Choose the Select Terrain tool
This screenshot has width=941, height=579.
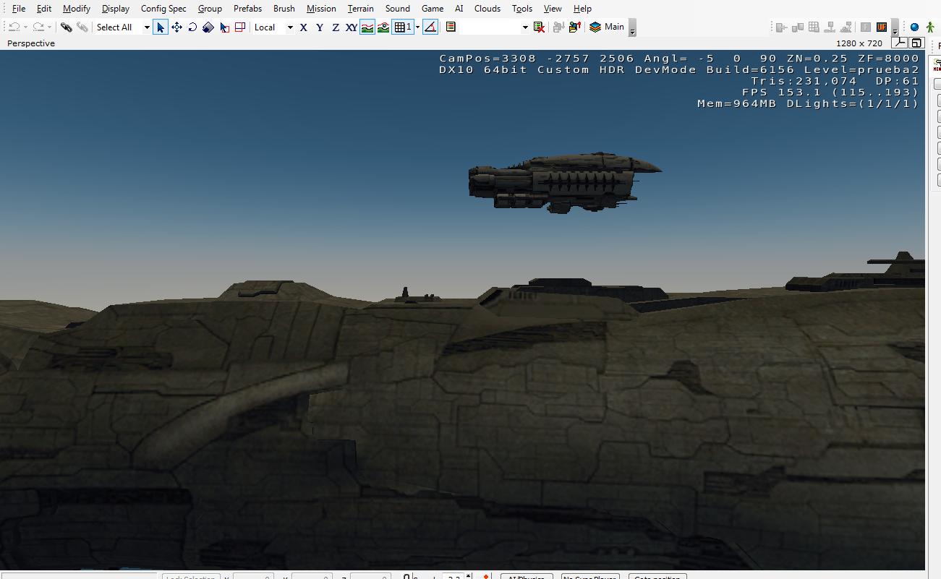tap(224, 27)
